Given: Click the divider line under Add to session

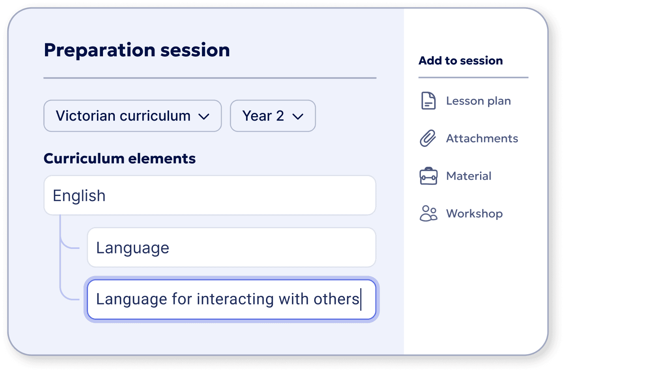Looking at the screenshot, I should (473, 77).
